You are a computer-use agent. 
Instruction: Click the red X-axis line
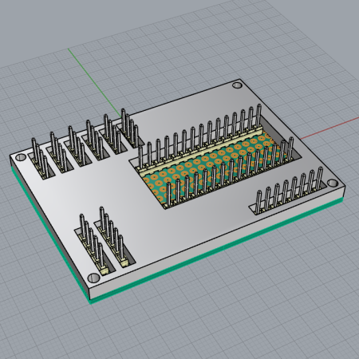click(329, 128)
